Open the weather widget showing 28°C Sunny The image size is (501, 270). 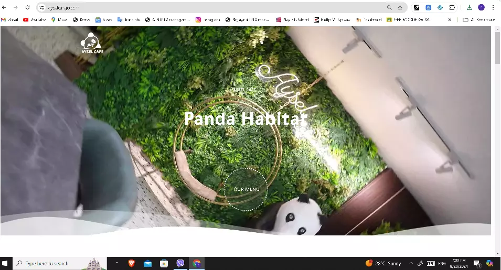click(x=383, y=263)
